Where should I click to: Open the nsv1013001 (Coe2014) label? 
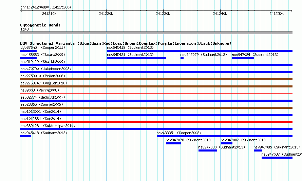click(41, 112)
